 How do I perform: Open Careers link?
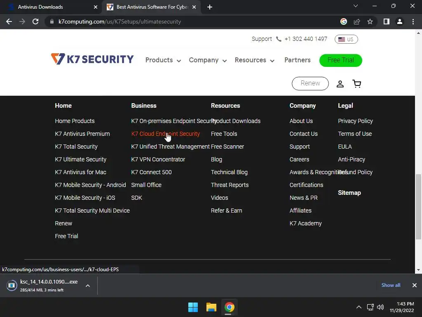coord(299,160)
